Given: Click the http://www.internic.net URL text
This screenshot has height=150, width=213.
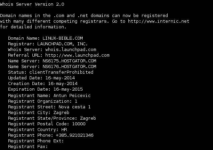Looking at the screenshot, I should point(159,21).
